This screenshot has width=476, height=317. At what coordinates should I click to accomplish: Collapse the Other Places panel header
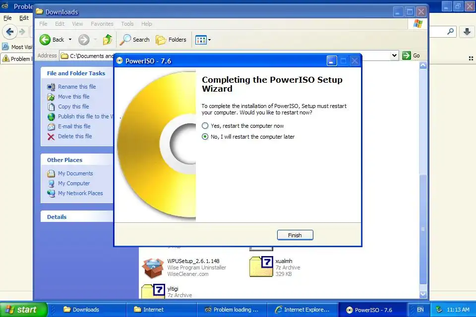click(77, 160)
